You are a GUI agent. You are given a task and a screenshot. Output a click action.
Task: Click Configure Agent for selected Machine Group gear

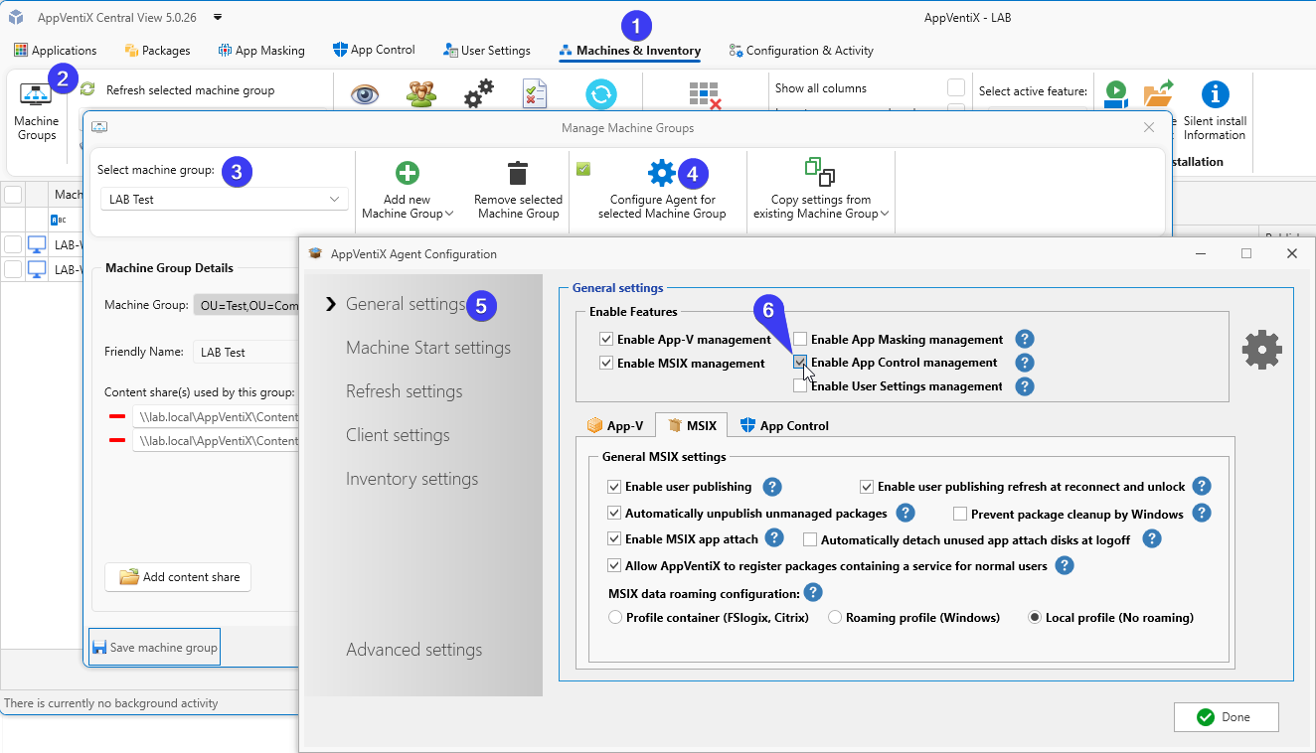pos(661,173)
